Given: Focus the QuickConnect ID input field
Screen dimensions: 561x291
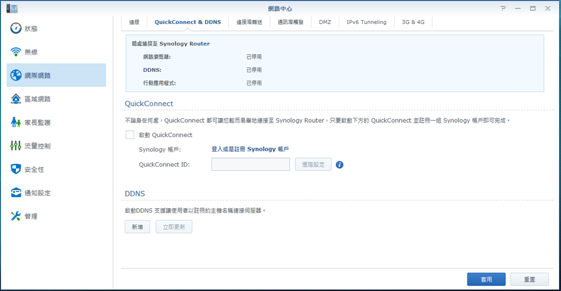Looking at the screenshot, I should pyautogui.click(x=250, y=164).
